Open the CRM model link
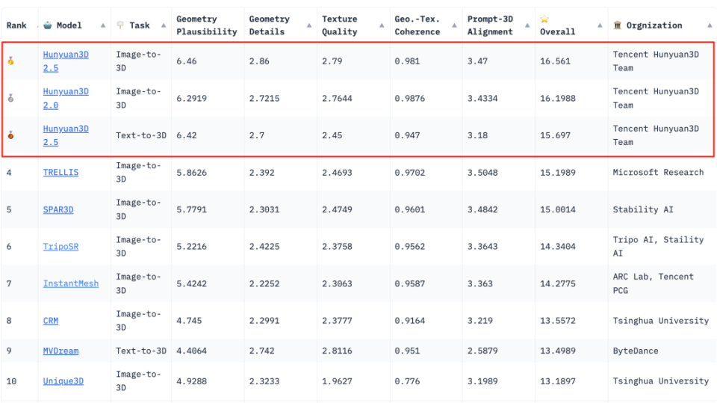 (x=51, y=321)
